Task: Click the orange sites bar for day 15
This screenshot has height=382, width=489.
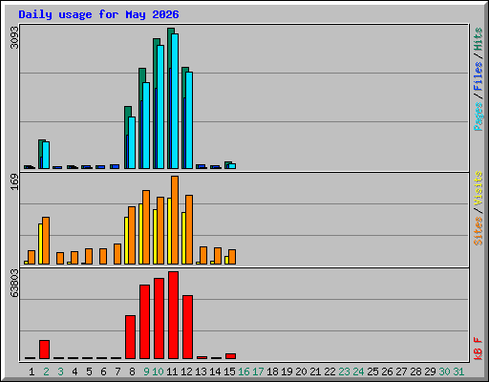Action: click(x=232, y=257)
